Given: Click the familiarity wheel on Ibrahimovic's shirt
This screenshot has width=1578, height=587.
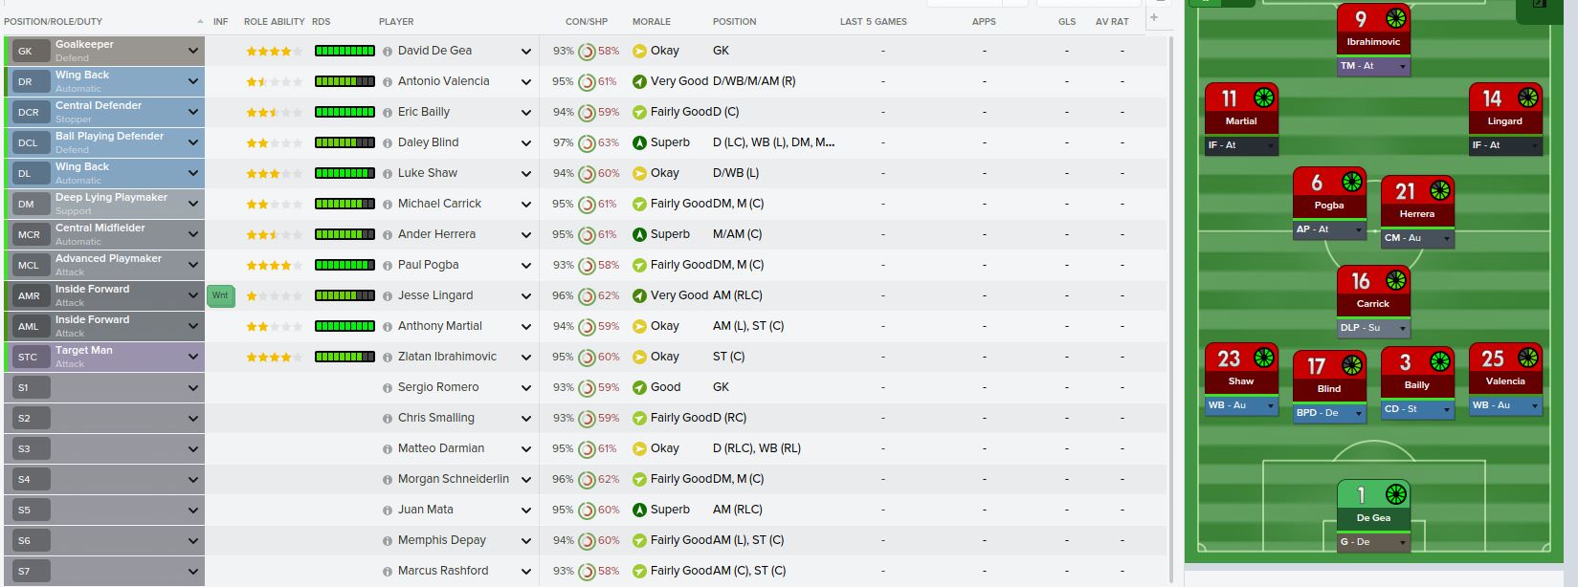Looking at the screenshot, I should click(1395, 18).
